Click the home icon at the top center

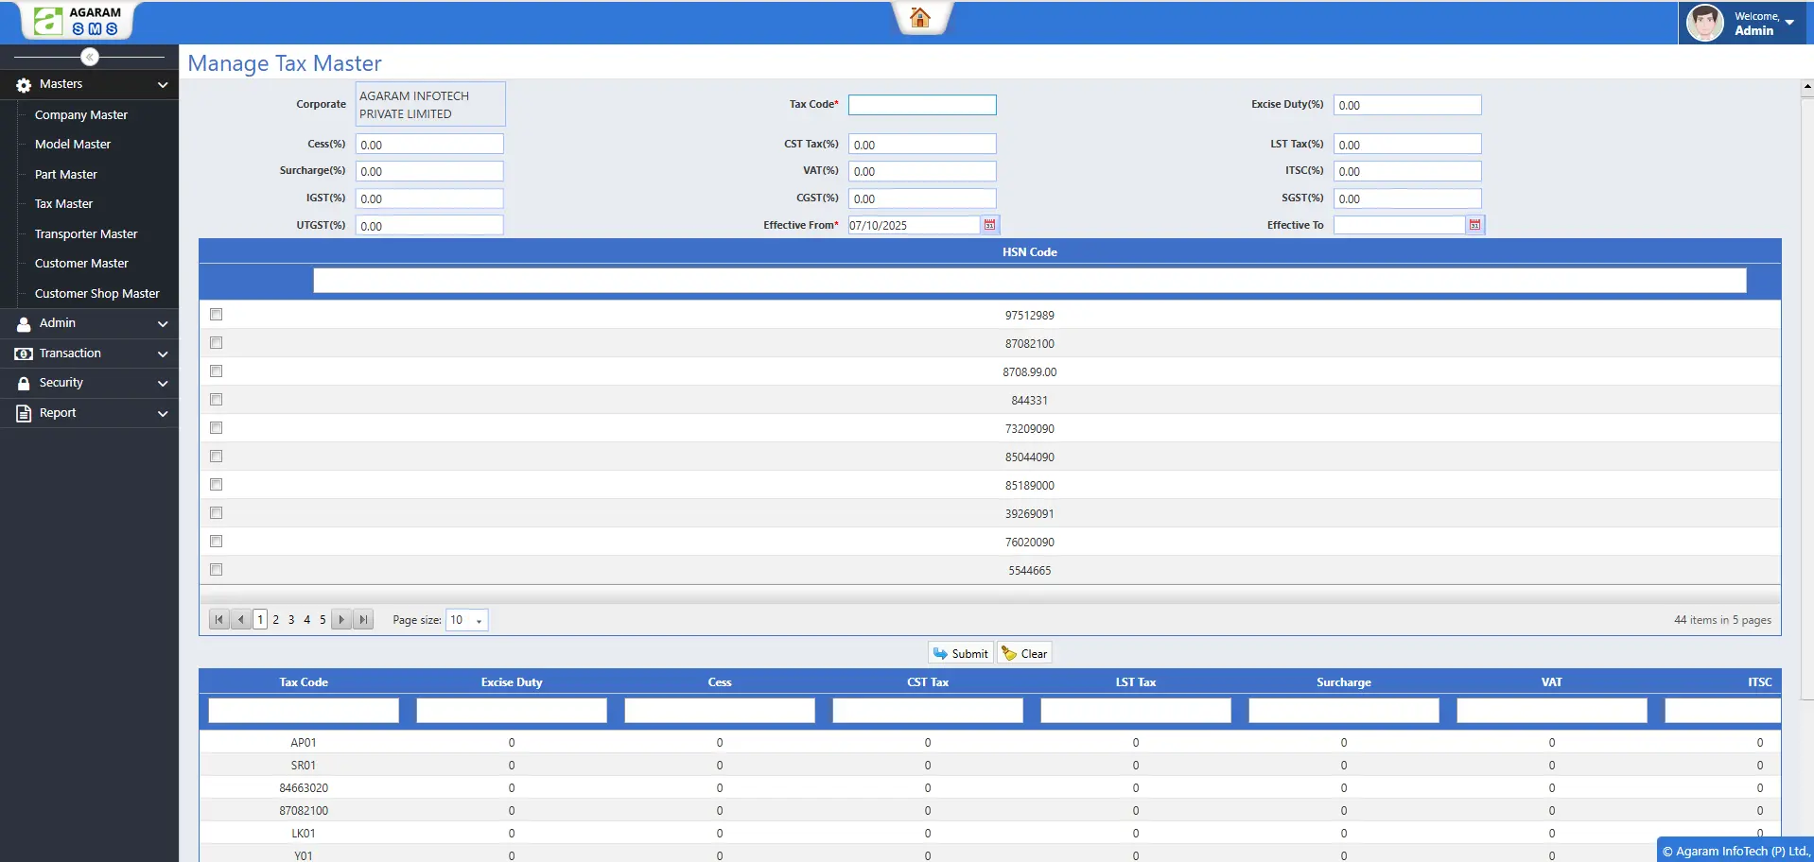point(921,18)
